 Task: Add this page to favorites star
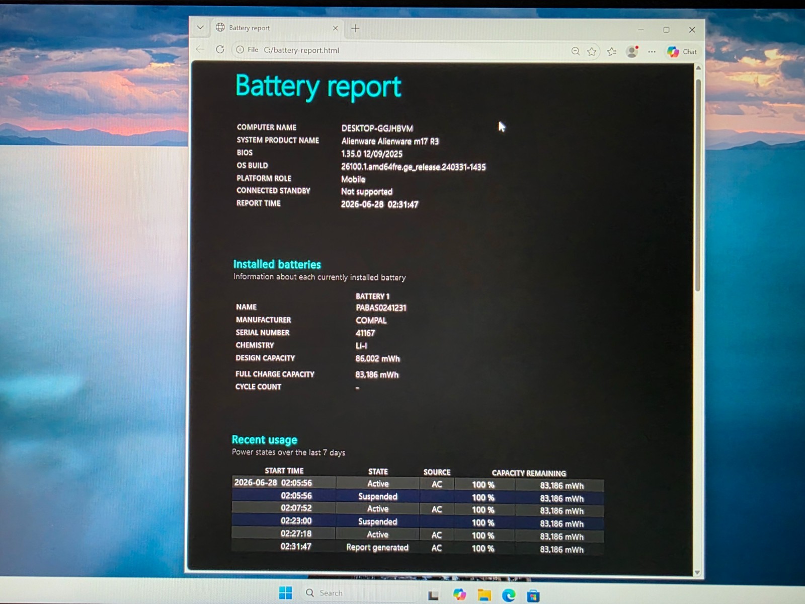tap(592, 51)
